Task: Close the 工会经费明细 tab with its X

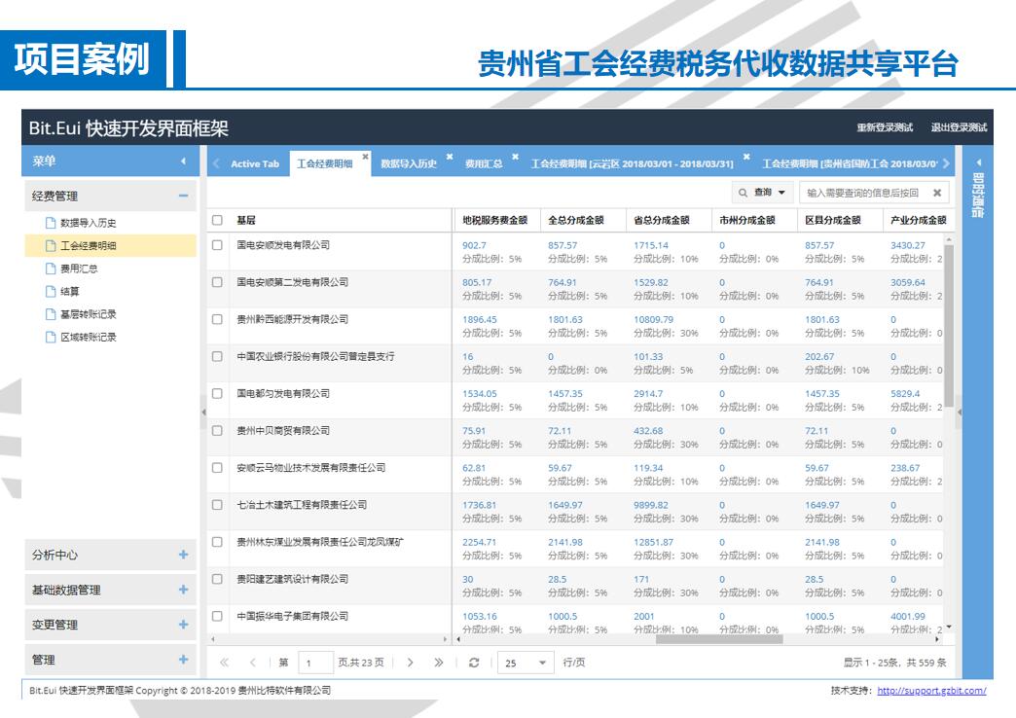Action: point(366,157)
